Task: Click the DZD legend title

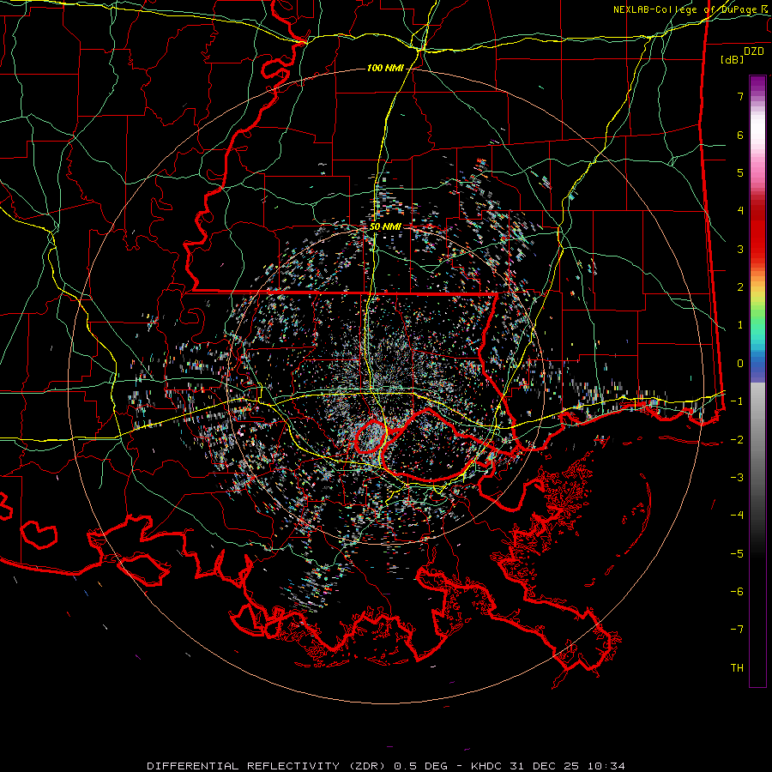Action: click(x=754, y=51)
